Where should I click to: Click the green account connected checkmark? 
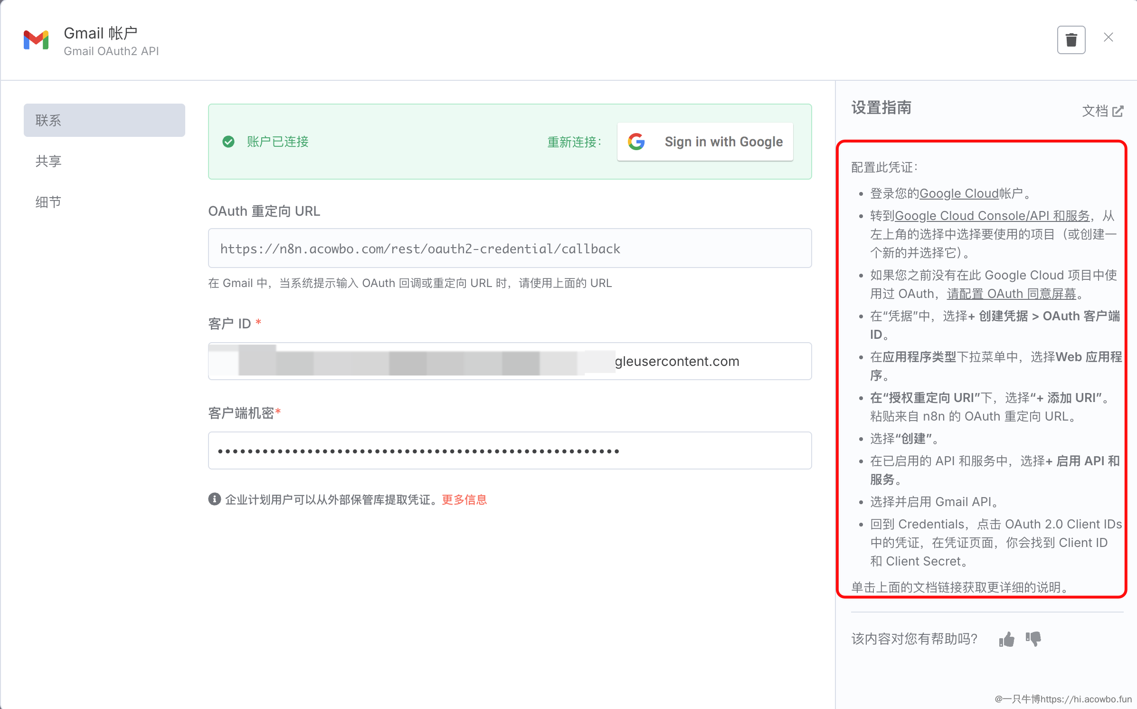pyautogui.click(x=228, y=141)
